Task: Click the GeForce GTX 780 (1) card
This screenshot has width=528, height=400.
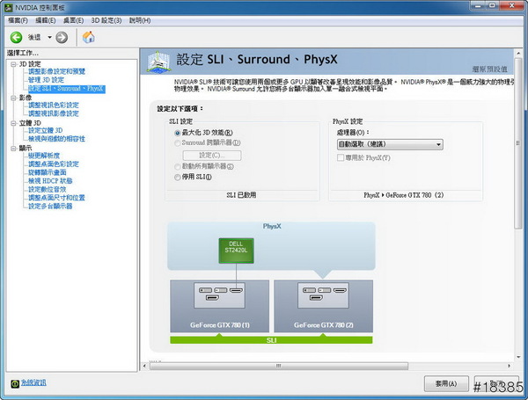Action: coord(219,306)
